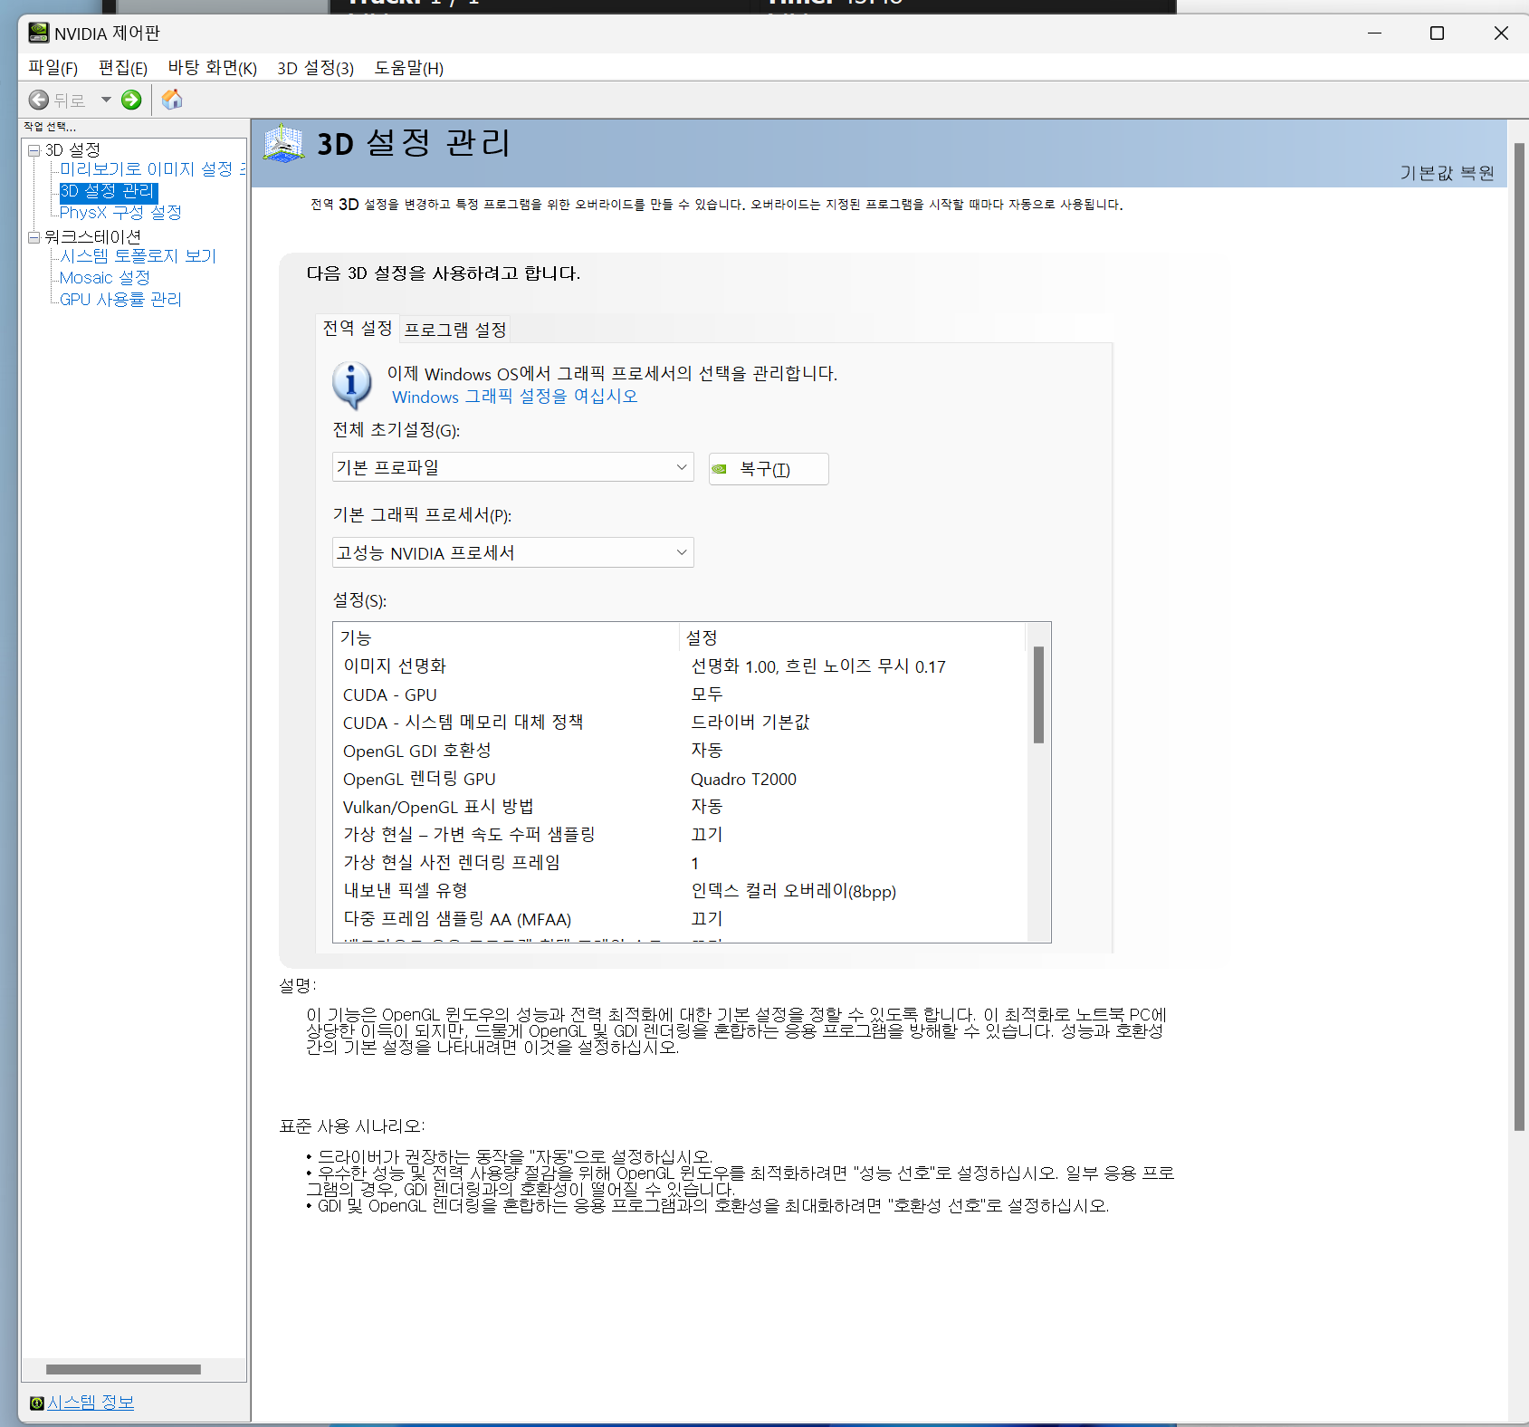Click the Quadro T2000 setting value

(x=743, y=780)
